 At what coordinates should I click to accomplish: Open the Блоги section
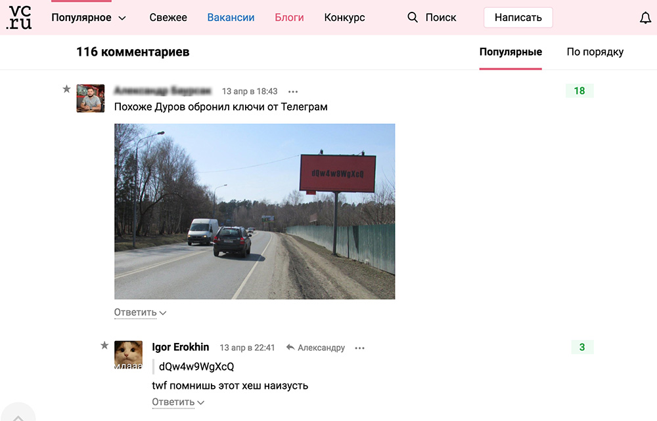tap(289, 18)
